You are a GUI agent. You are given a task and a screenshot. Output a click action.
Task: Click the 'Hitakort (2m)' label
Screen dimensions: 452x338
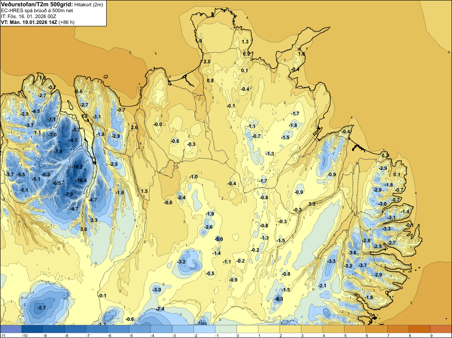[89, 5]
